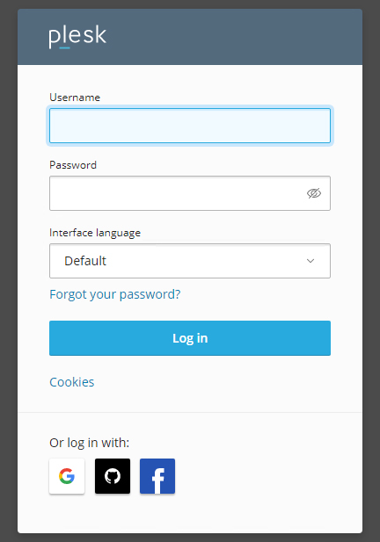
Task: Expand the Interface language chevron arrow
Action: point(311,261)
